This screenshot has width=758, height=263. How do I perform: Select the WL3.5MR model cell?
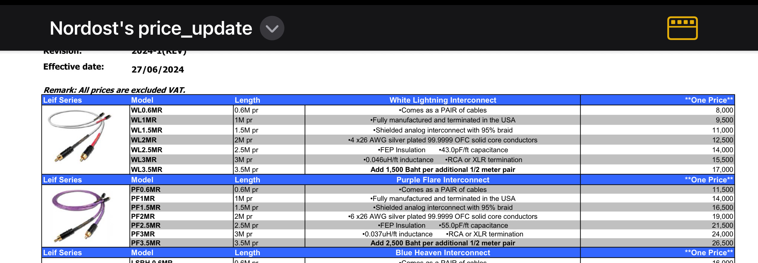147,170
